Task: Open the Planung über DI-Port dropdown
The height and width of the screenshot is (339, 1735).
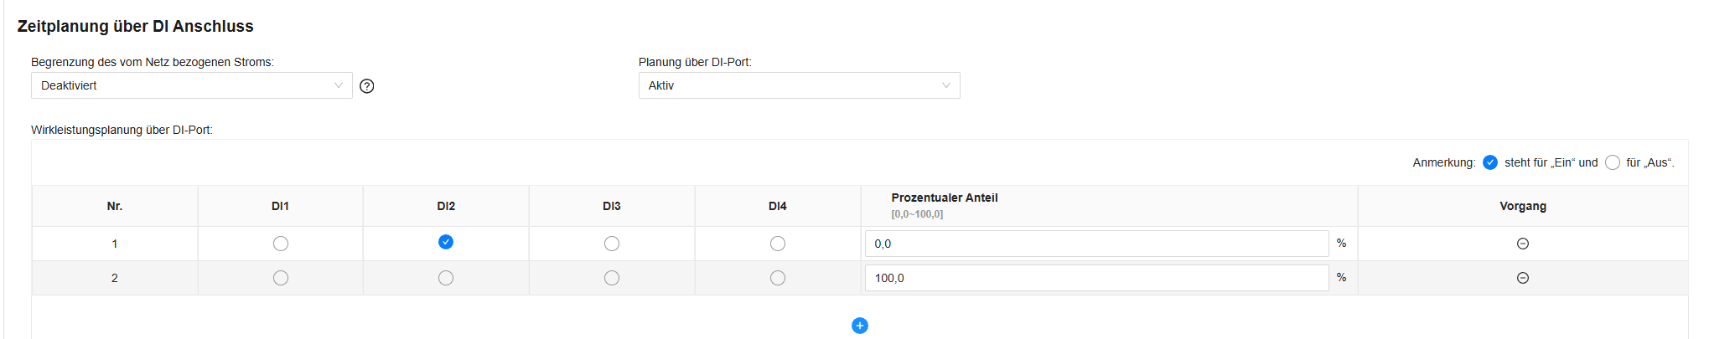Action: click(799, 85)
